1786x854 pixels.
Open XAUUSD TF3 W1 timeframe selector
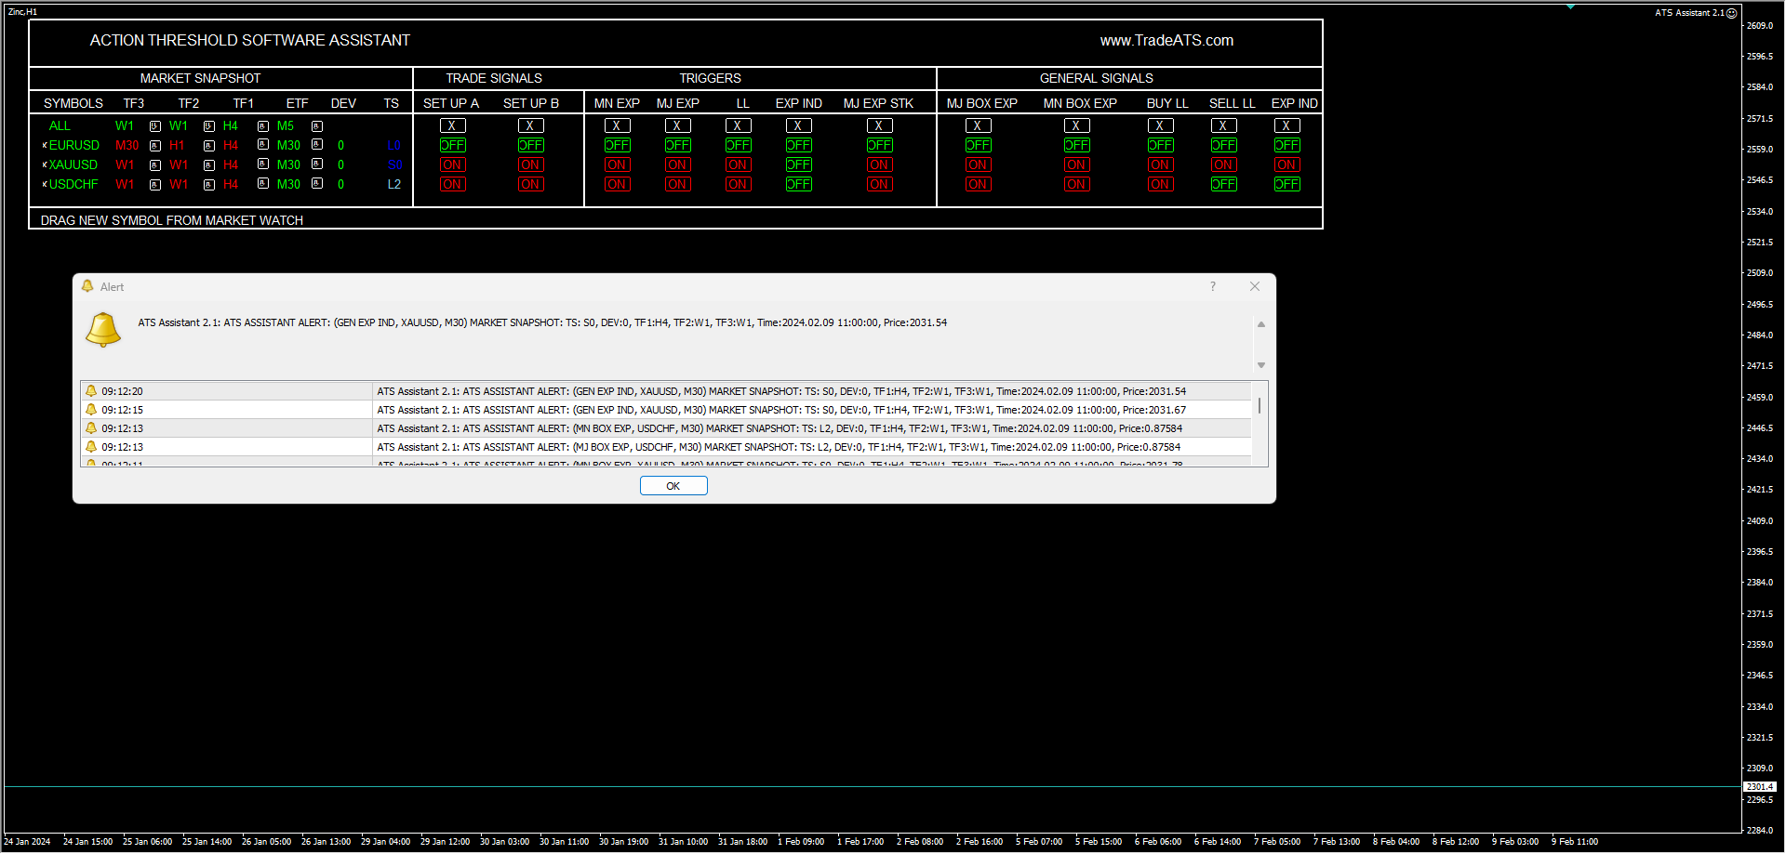(x=155, y=165)
